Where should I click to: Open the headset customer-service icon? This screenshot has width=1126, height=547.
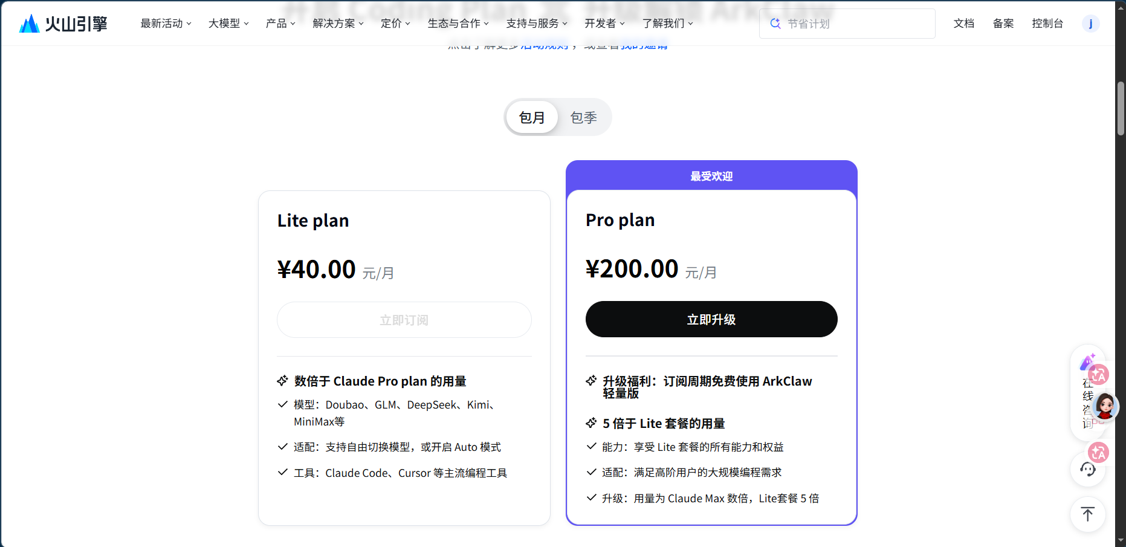[1087, 469]
